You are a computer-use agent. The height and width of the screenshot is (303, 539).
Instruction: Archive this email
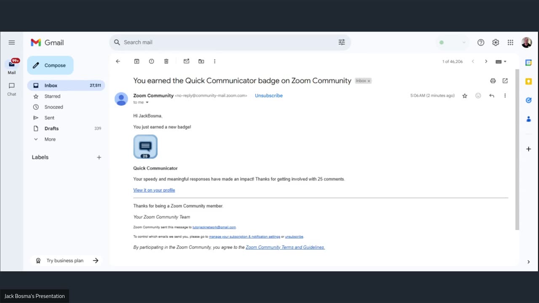click(x=137, y=61)
